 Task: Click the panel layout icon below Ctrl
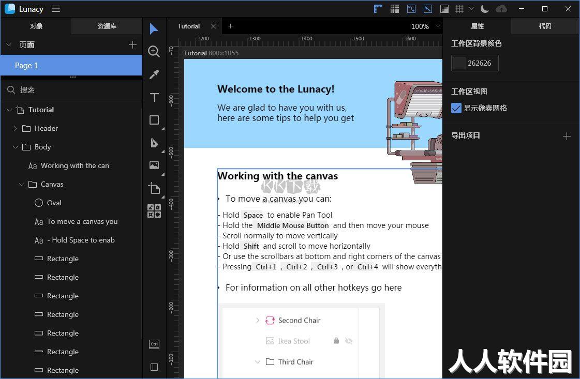154,367
